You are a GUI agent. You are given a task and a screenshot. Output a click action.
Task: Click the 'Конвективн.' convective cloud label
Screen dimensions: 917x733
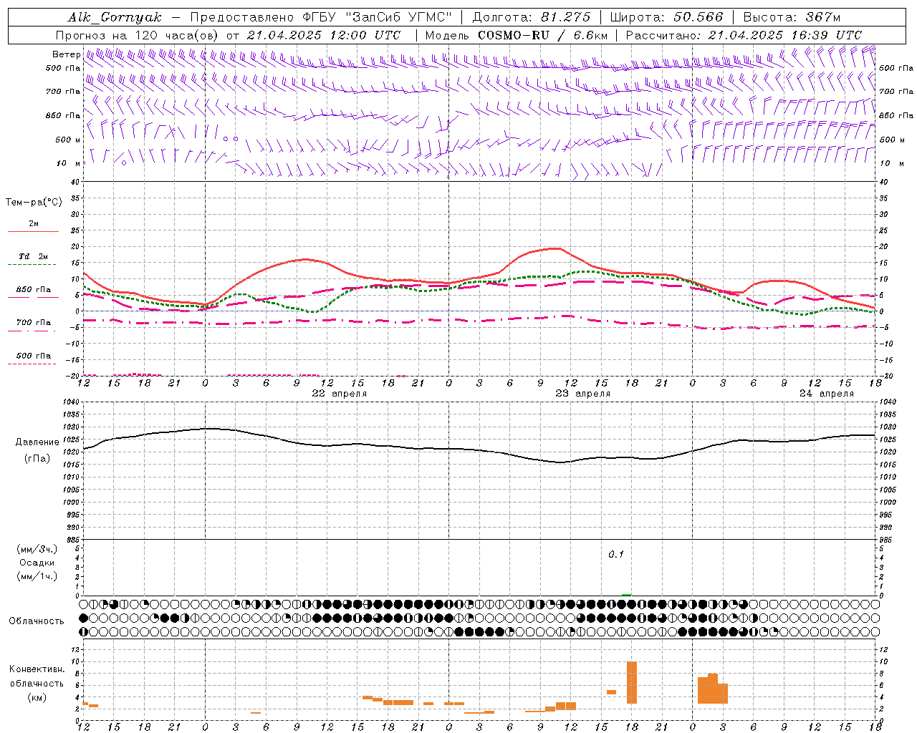[37, 669]
